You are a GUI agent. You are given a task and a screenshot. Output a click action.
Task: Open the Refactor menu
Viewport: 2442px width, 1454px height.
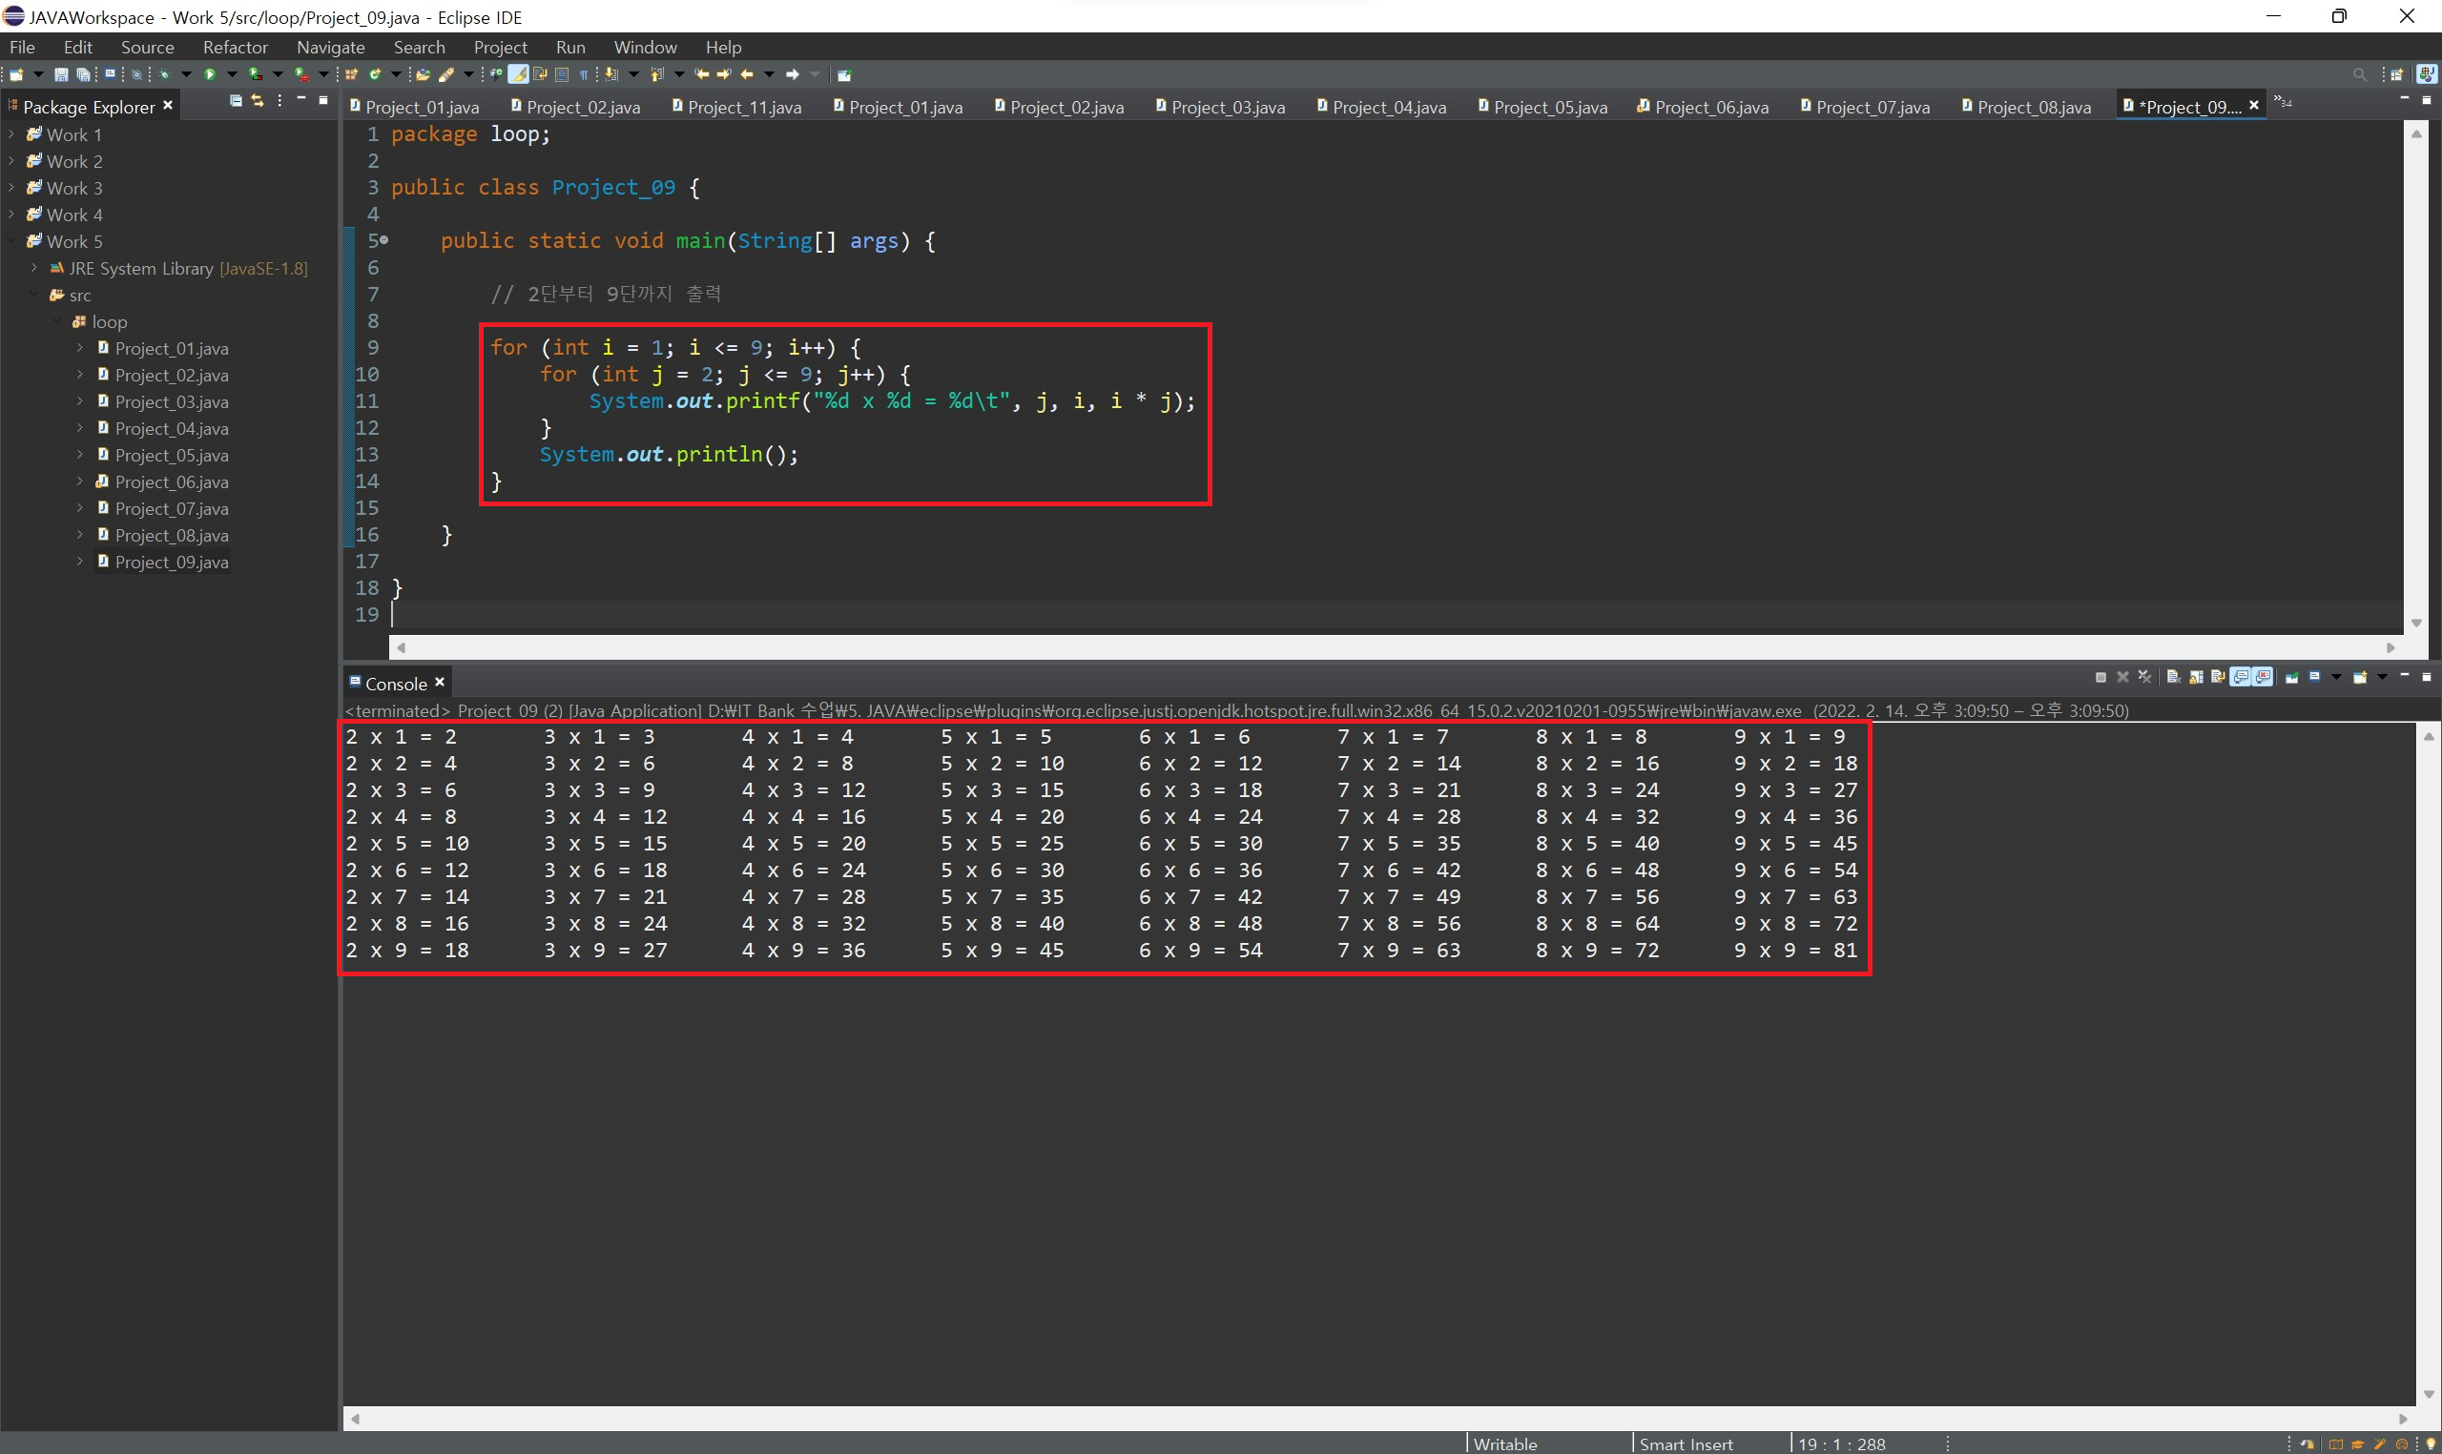click(236, 47)
